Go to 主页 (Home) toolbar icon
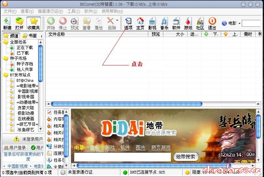The height and width of the screenshot is (177, 264). click(140, 23)
